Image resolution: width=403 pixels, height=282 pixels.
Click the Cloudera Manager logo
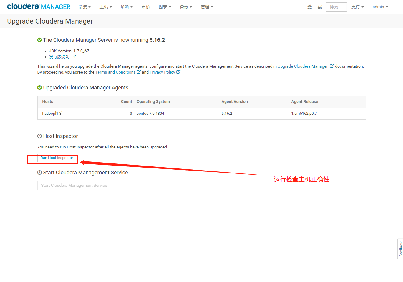[x=39, y=6]
